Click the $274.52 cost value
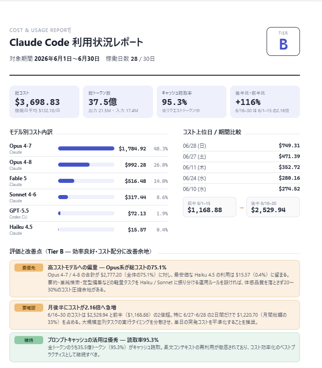 289,189
